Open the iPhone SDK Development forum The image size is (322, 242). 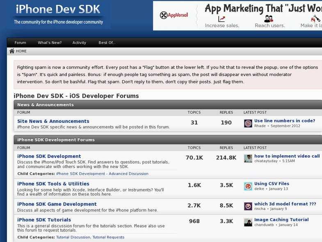(49, 156)
